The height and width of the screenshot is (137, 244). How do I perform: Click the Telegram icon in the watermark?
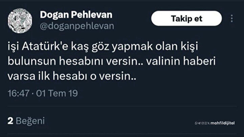click(199, 123)
